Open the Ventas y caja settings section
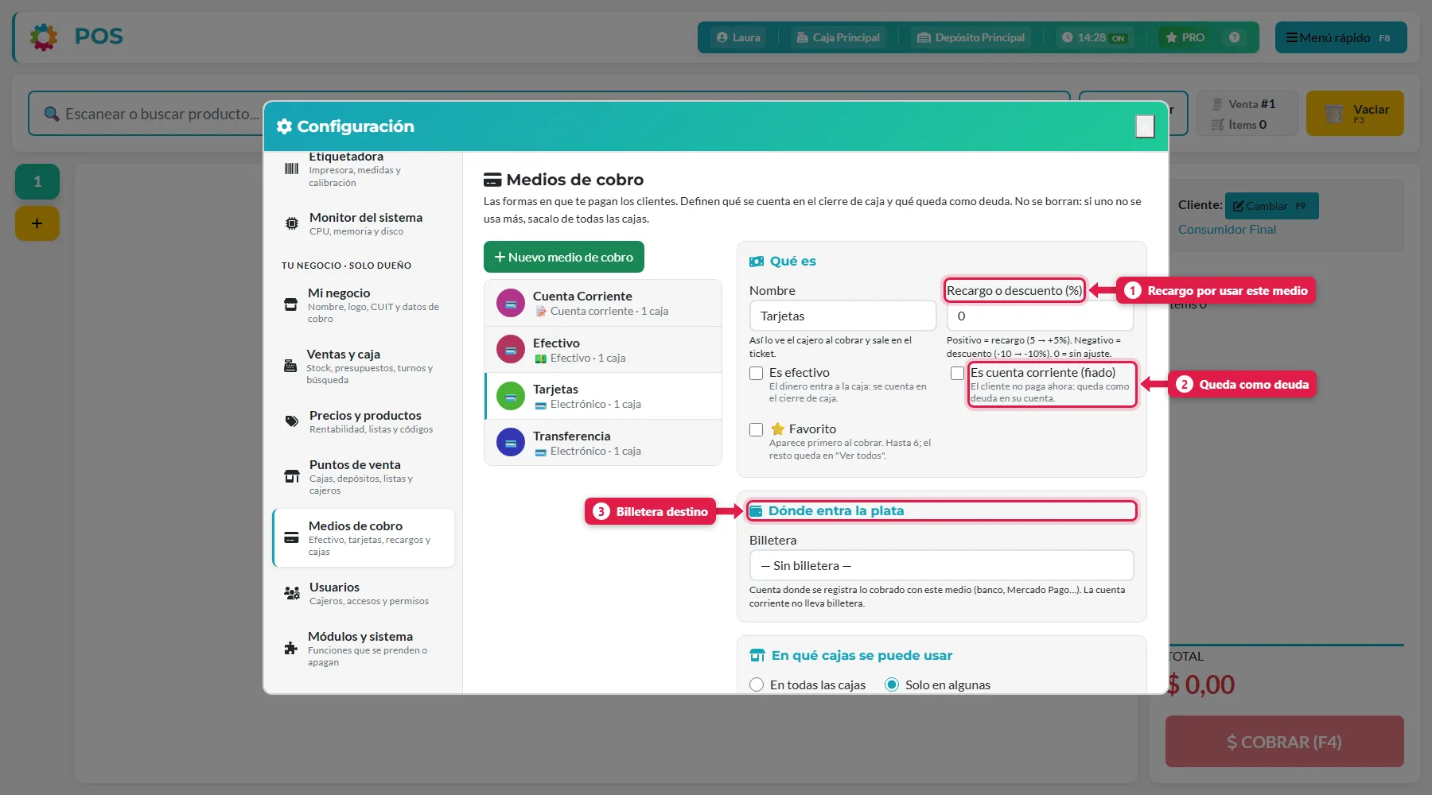1432x795 pixels. coord(364,366)
